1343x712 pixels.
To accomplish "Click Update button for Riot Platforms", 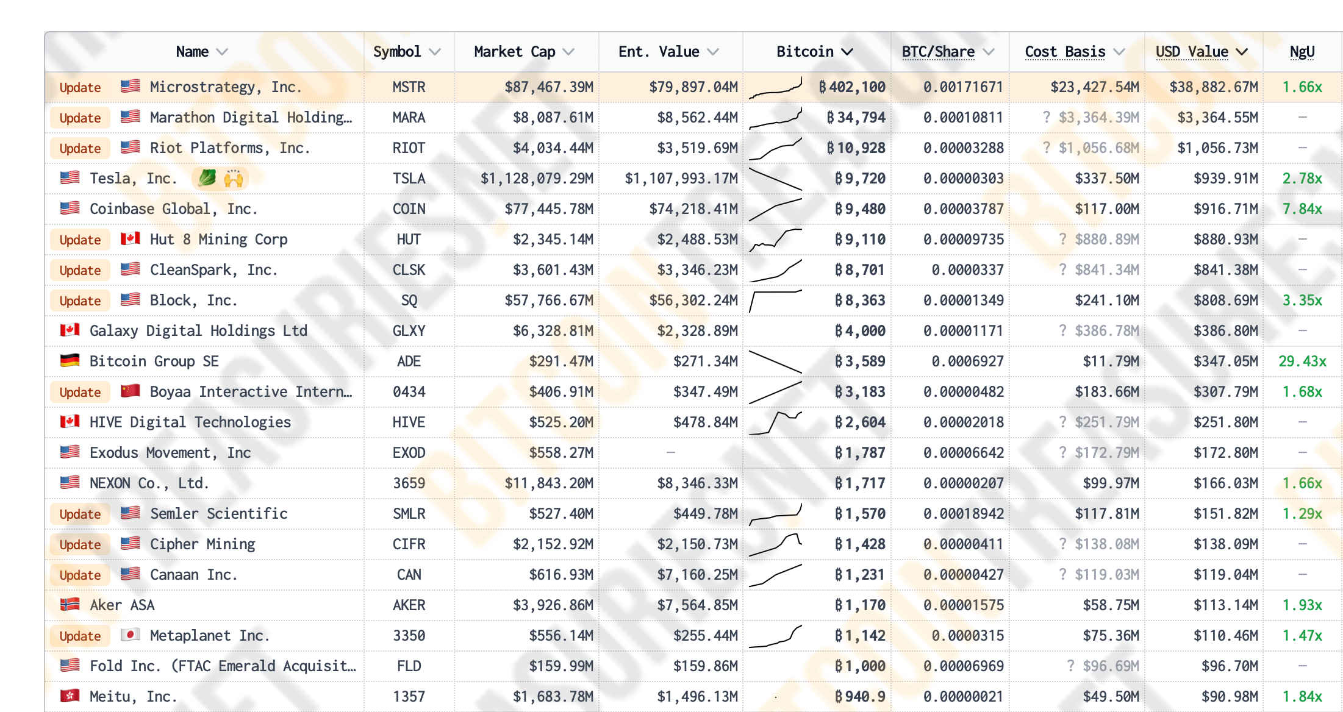I will [80, 148].
